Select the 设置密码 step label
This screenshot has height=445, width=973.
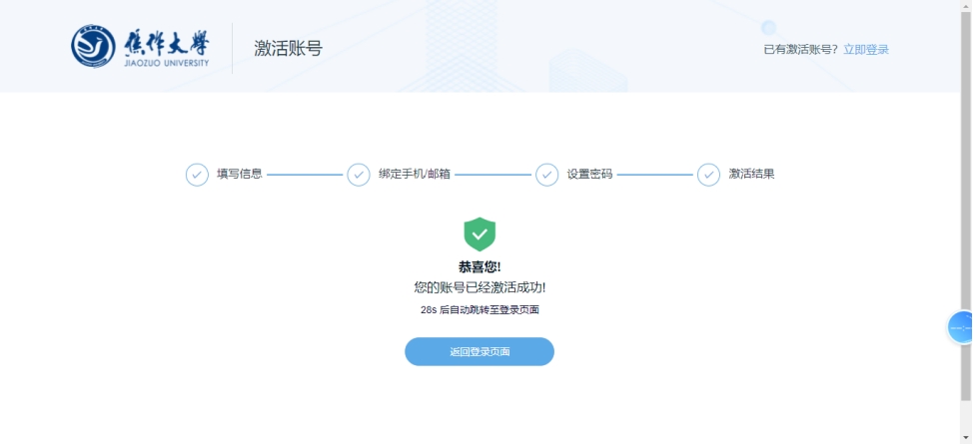coord(589,175)
